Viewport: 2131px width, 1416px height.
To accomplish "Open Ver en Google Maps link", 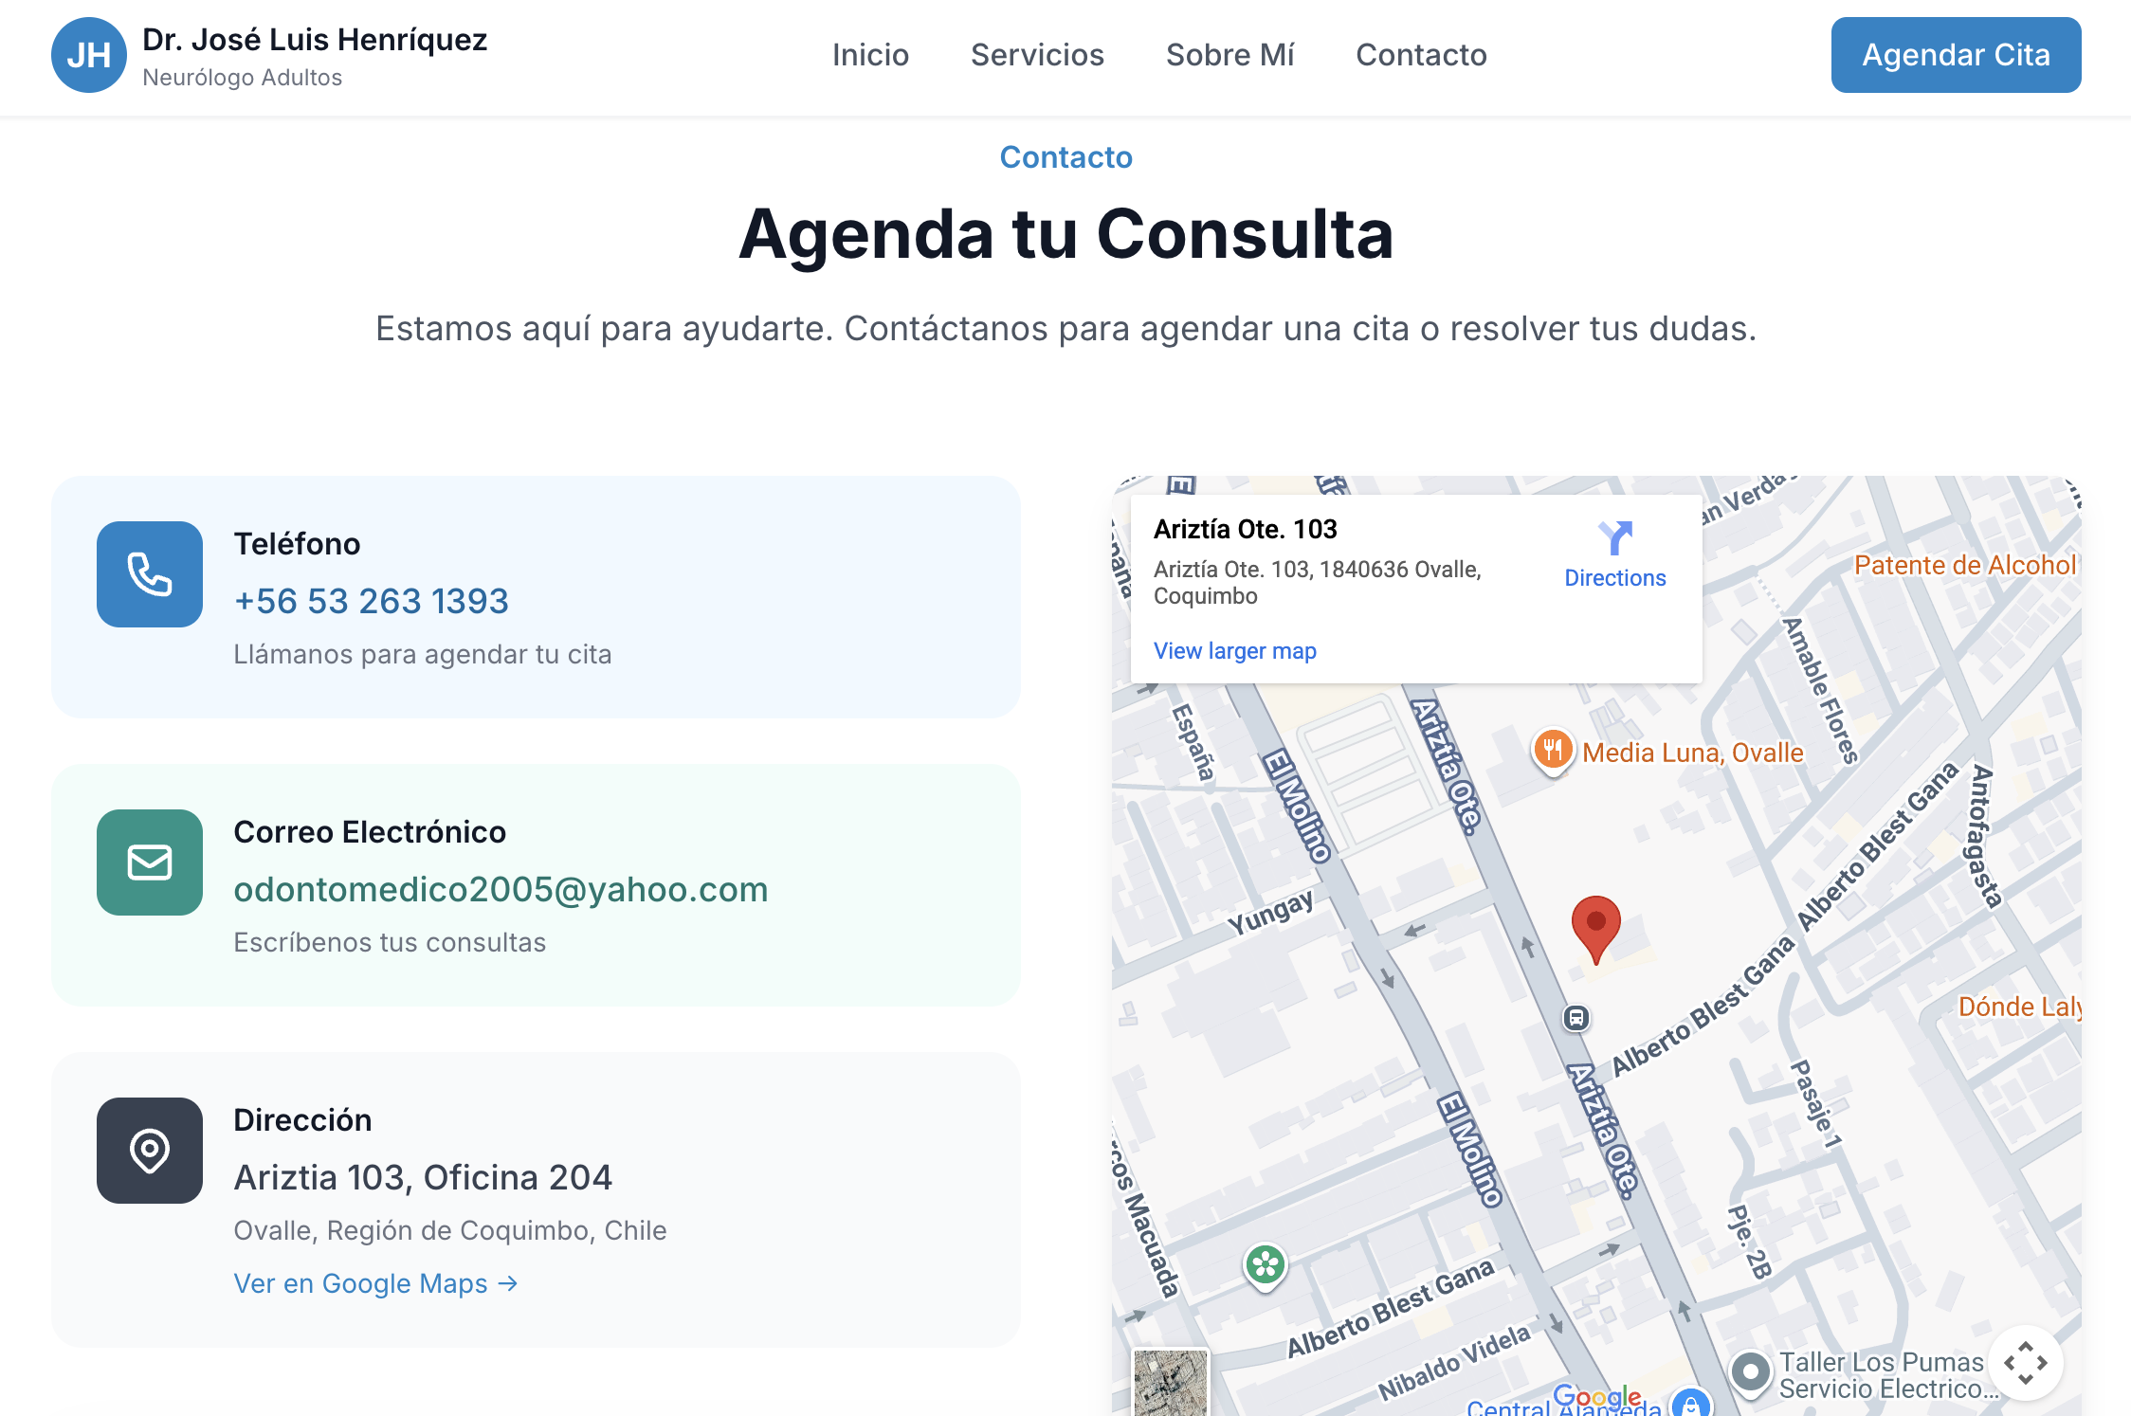I will coord(375,1283).
